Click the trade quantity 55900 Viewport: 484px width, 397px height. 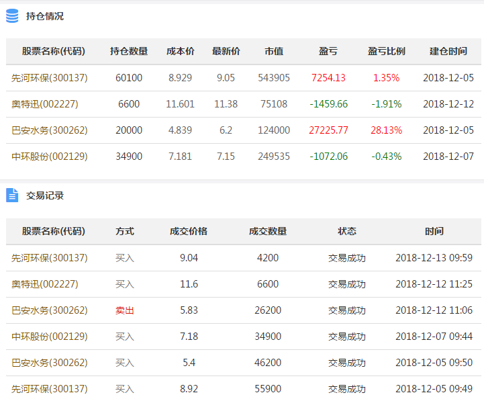click(x=268, y=389)
